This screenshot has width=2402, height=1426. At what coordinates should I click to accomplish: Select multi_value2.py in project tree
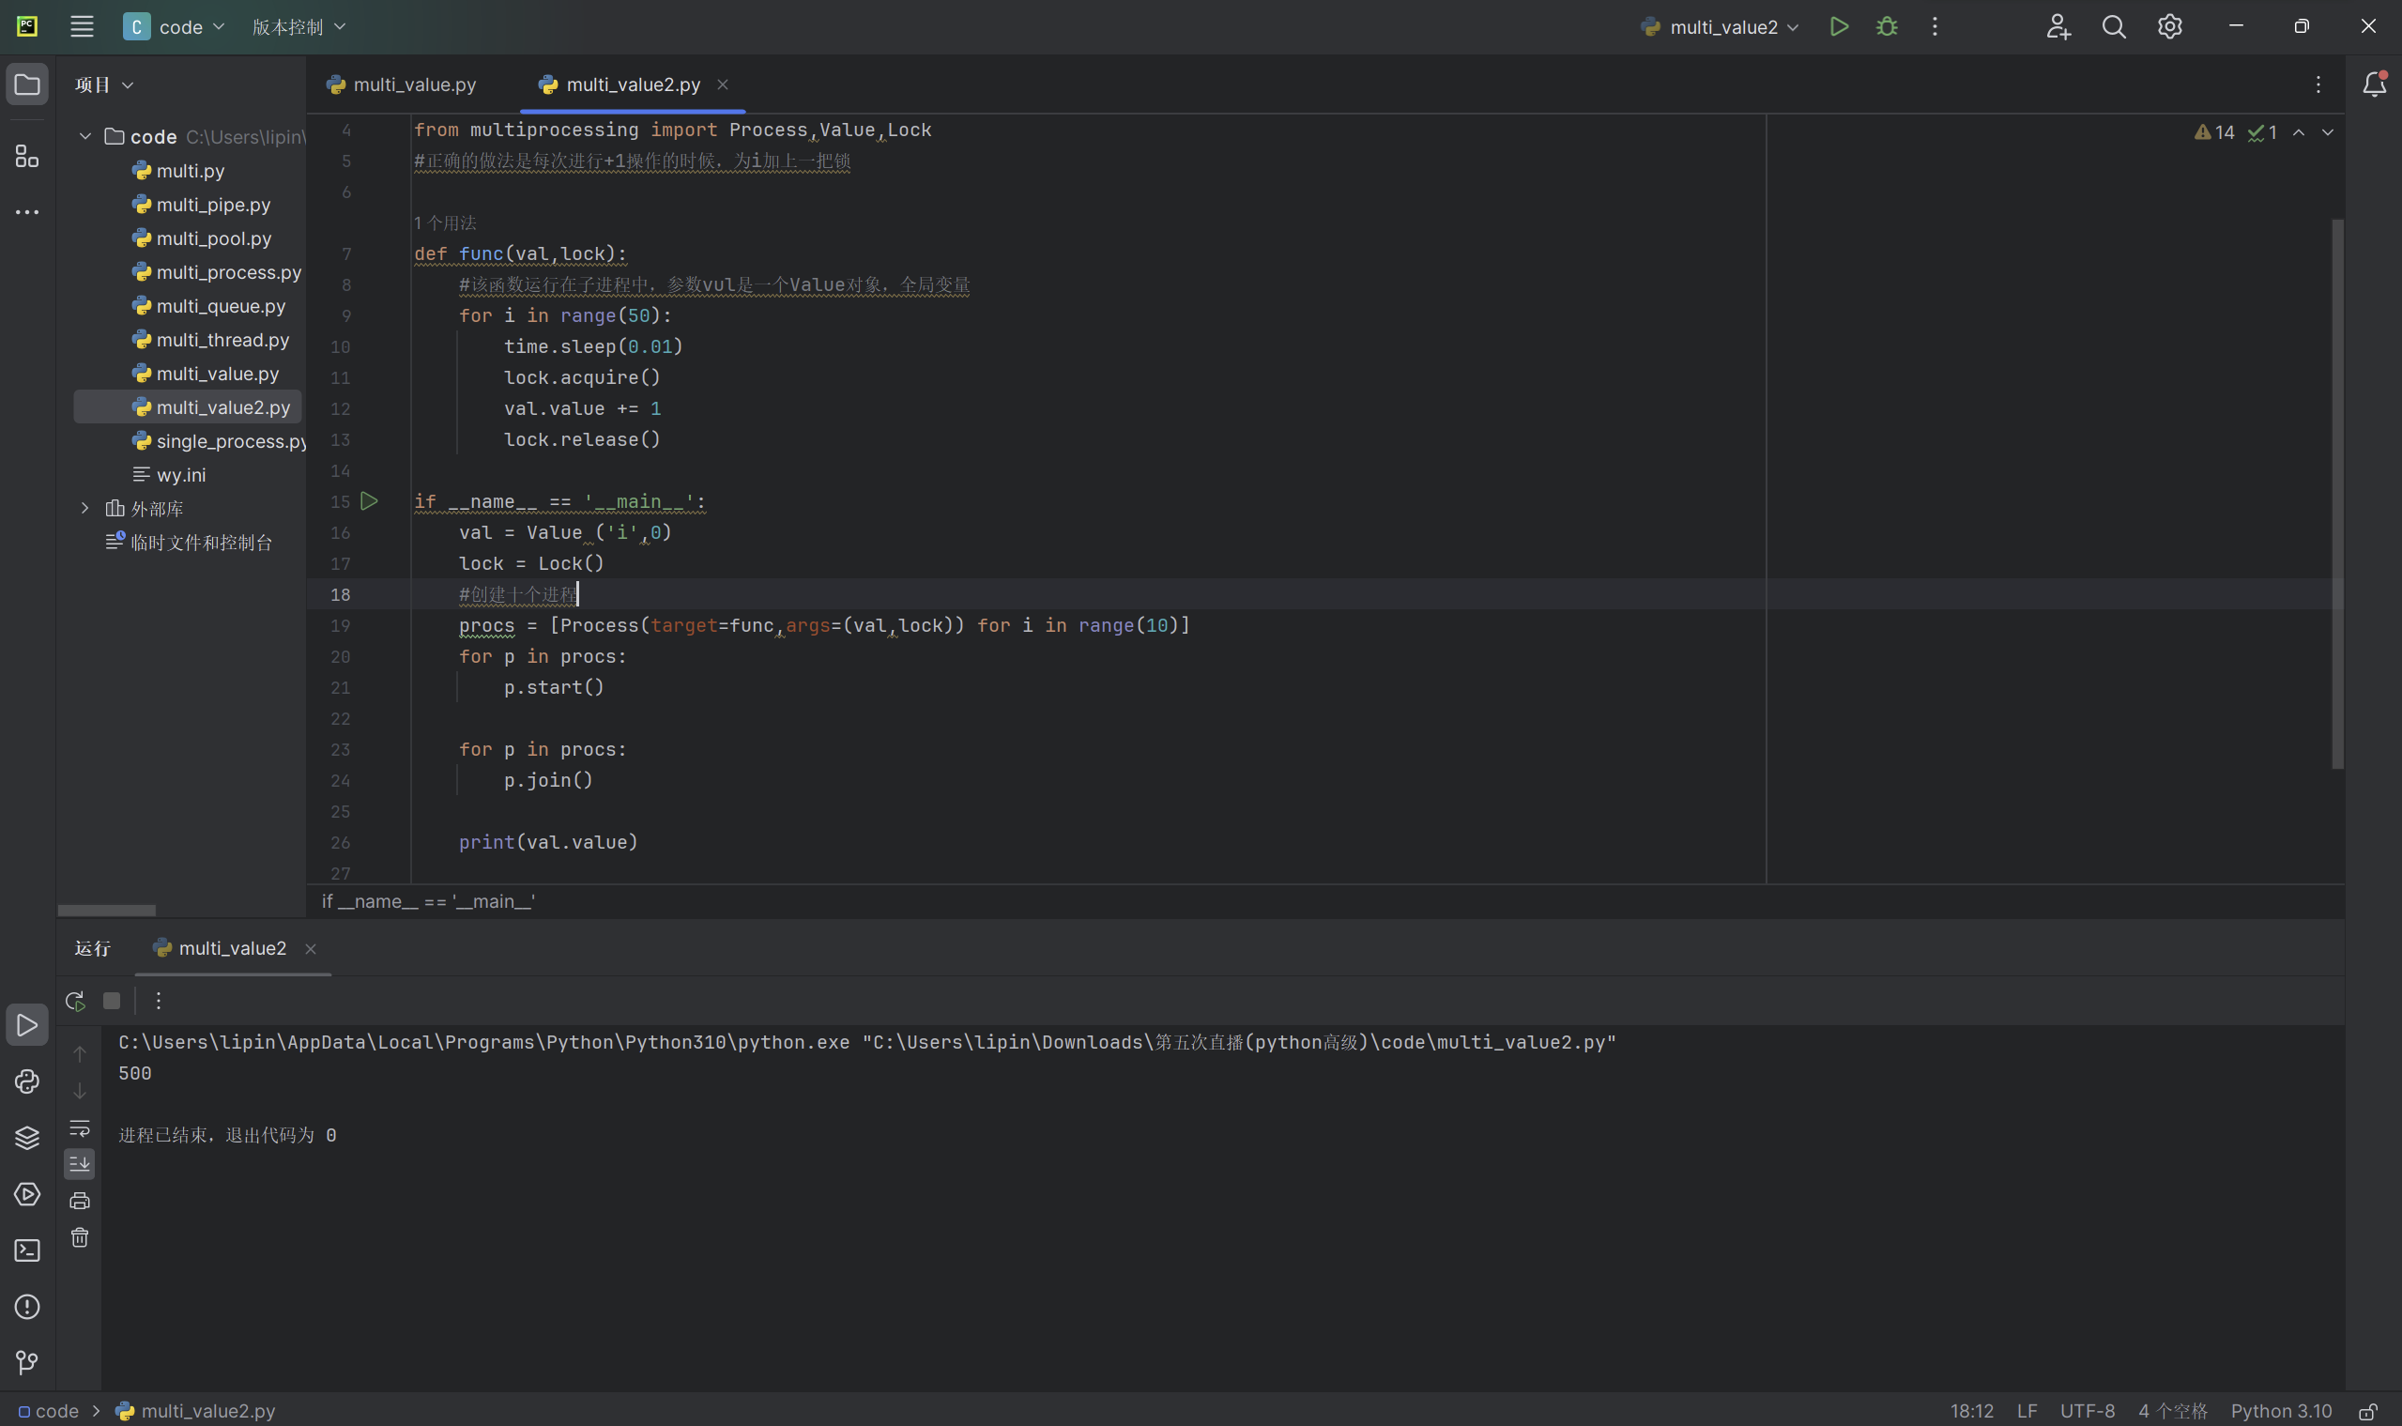coord(189,407)
